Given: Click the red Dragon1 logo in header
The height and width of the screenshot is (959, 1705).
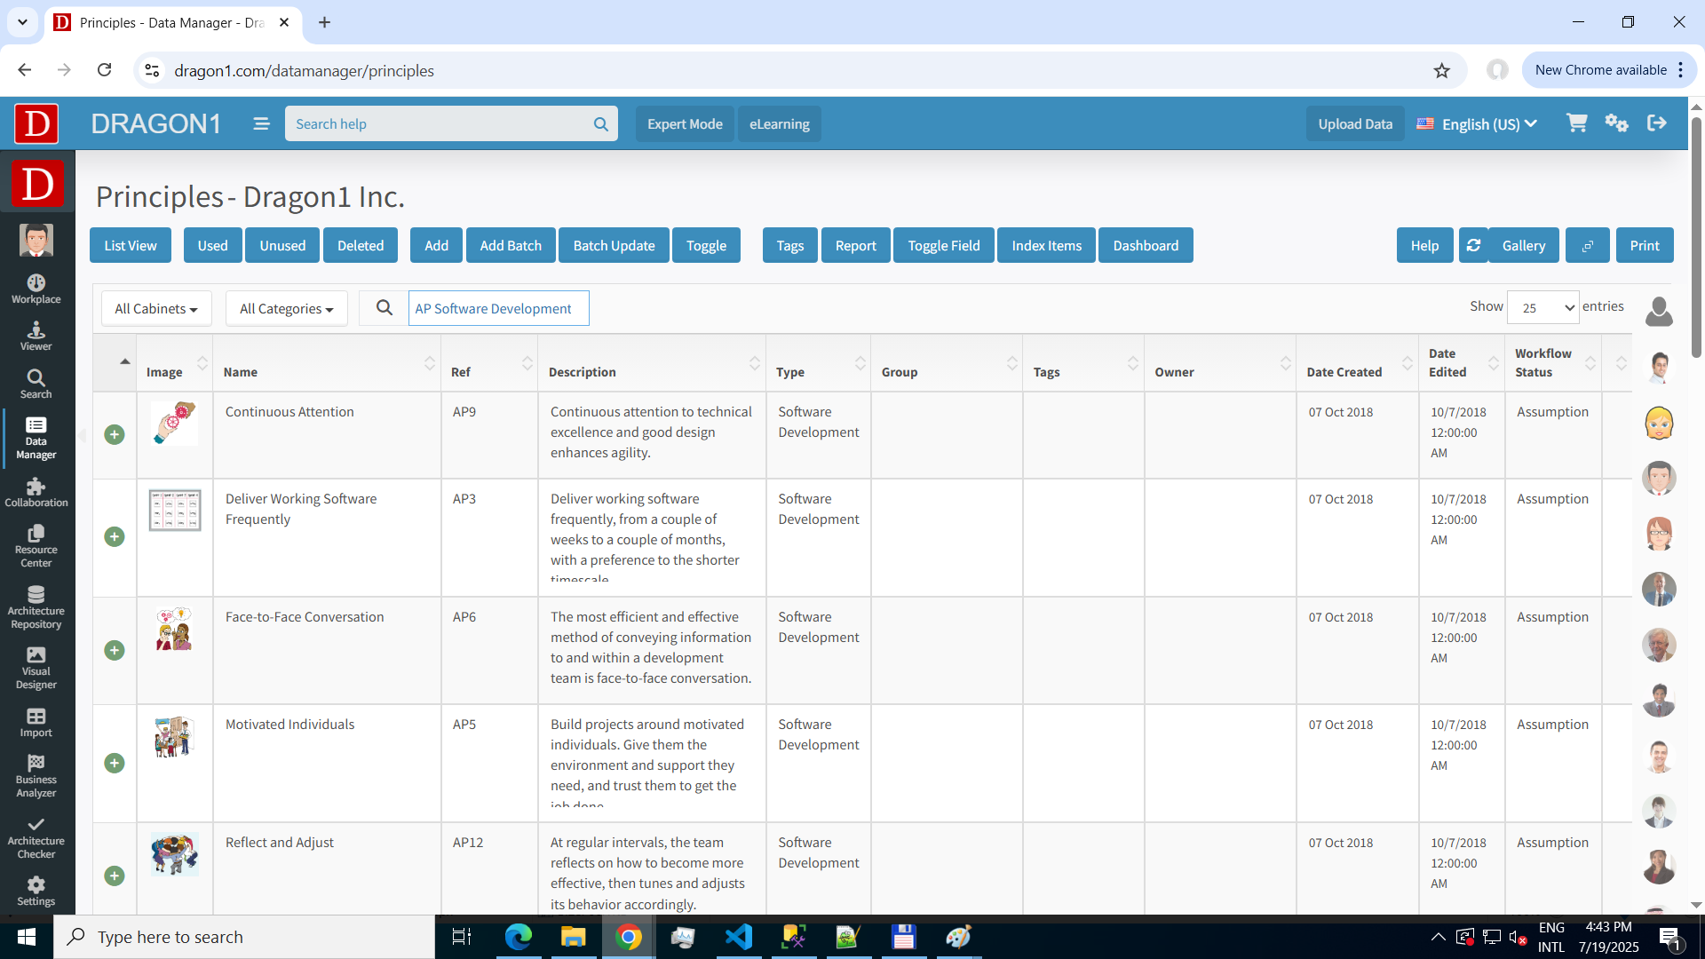Looking at the screenshot, I should (36, 123).
